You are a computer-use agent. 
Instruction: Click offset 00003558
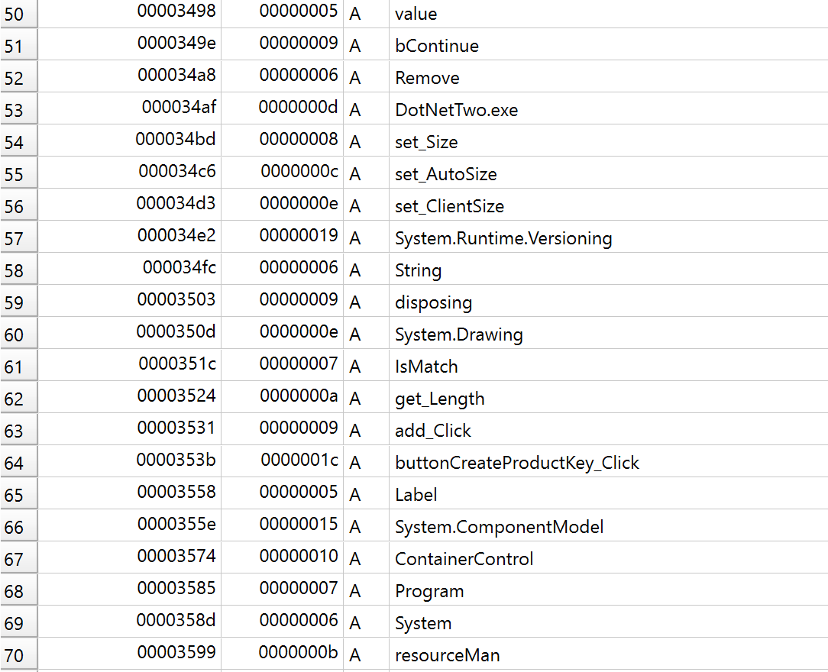[x=176, y=492]
